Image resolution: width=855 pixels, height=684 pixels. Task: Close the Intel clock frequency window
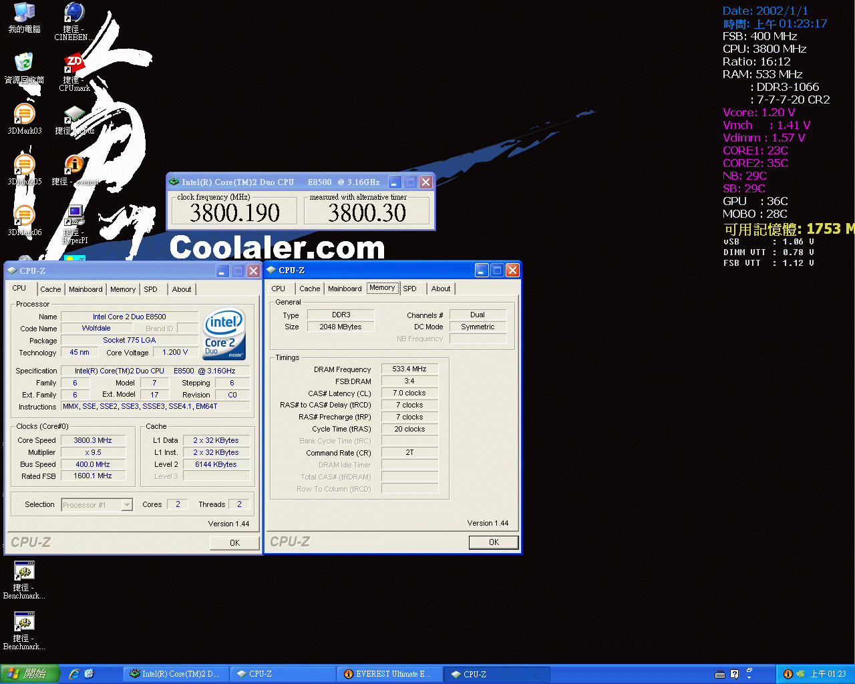pyautogui.click(x=425, y=182)
